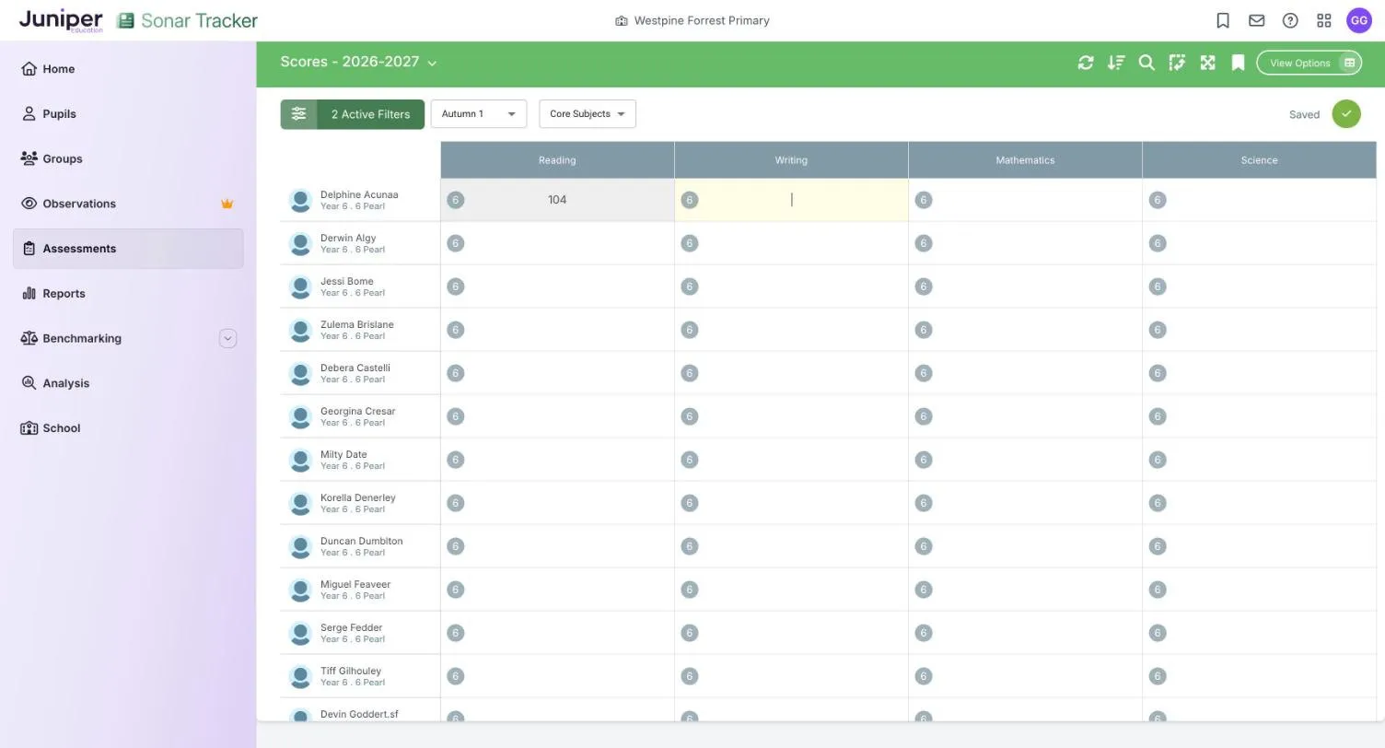1385x748 pixels.
Task: Click Delphine Acunaa's Reading score 104
Action: coord(557,200)
